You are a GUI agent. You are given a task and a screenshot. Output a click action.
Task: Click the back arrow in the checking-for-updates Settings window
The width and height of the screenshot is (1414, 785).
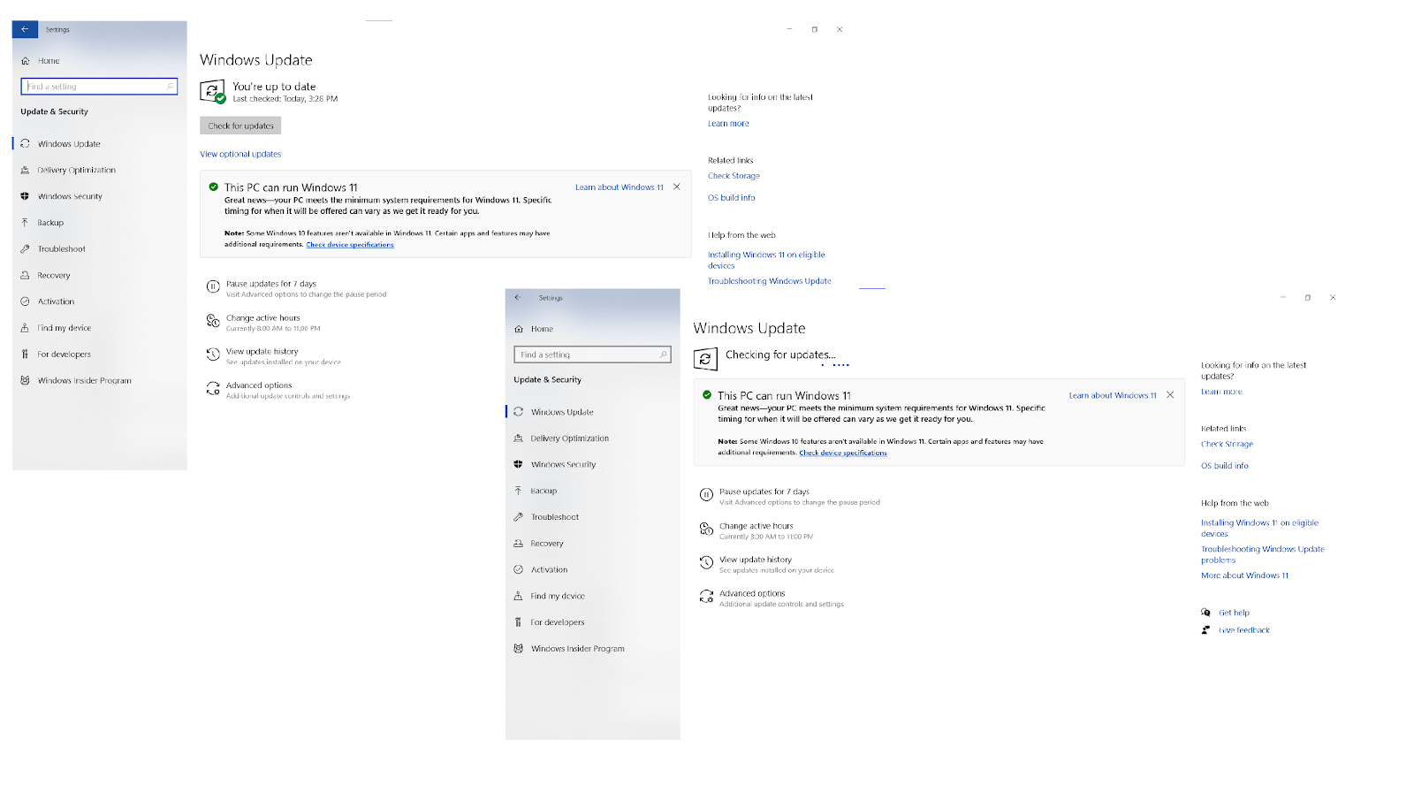[518, 298]
